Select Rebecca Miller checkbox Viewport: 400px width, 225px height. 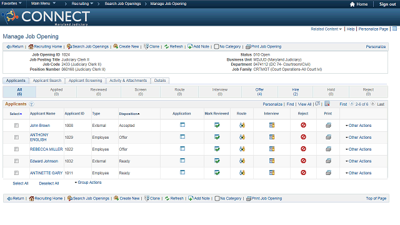(17, 149)
